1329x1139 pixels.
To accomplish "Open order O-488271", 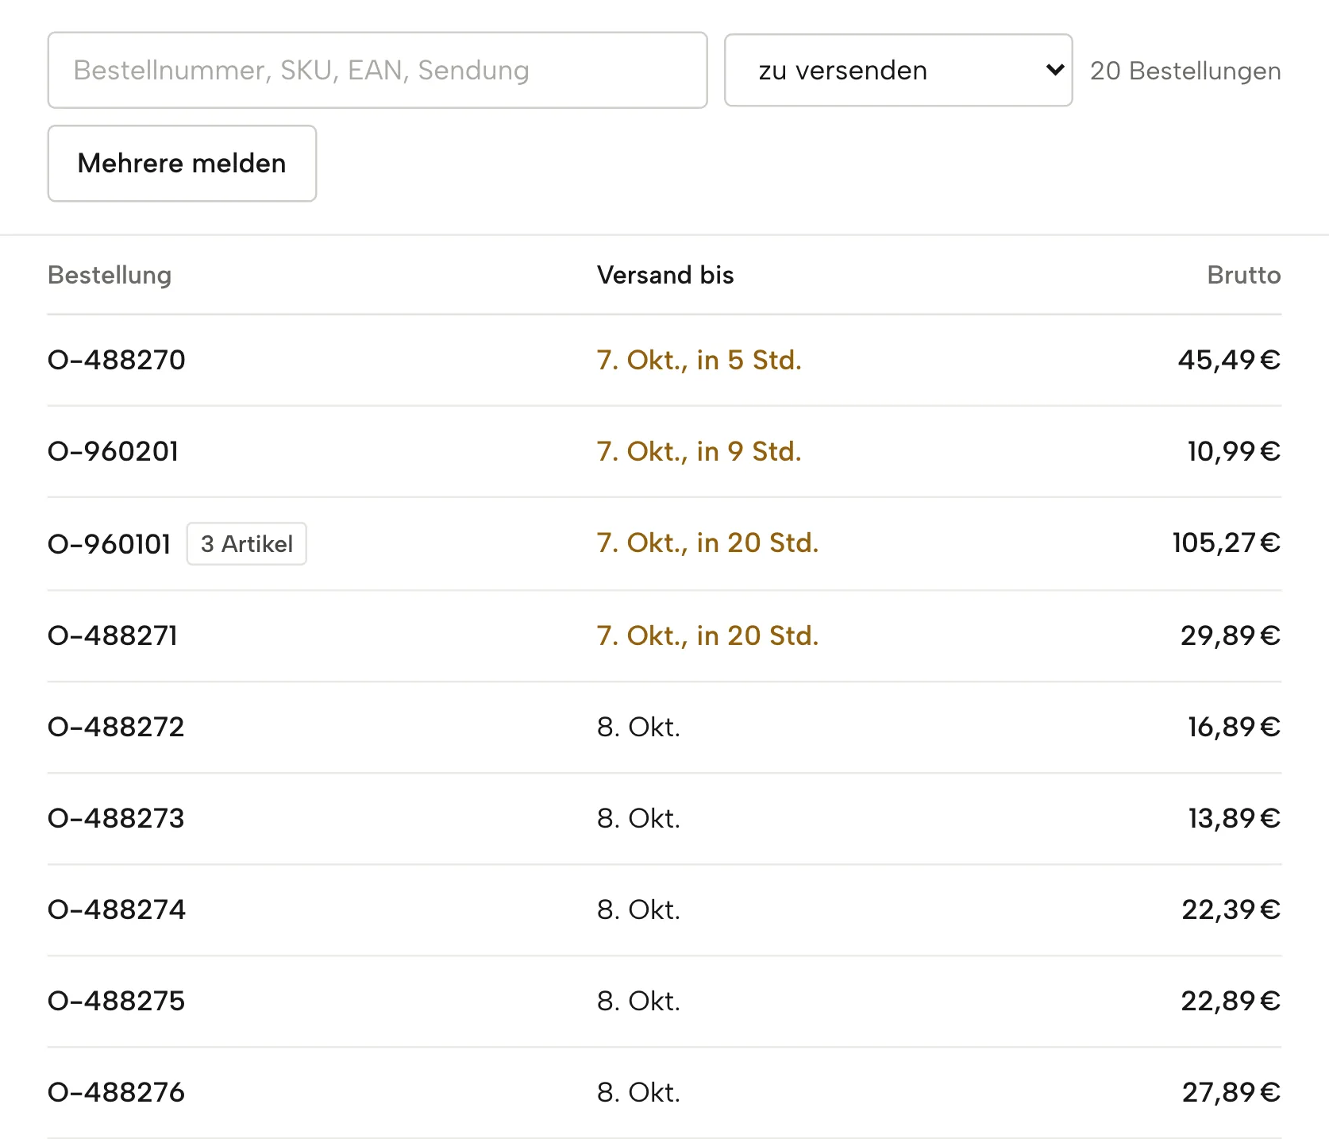I will pyautogui.click(x=113, y=635).
